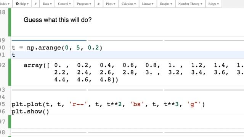Click the blue cell divider above np.arange line
244x137 pixels.
pyautogui.click(x=49, y=40)
